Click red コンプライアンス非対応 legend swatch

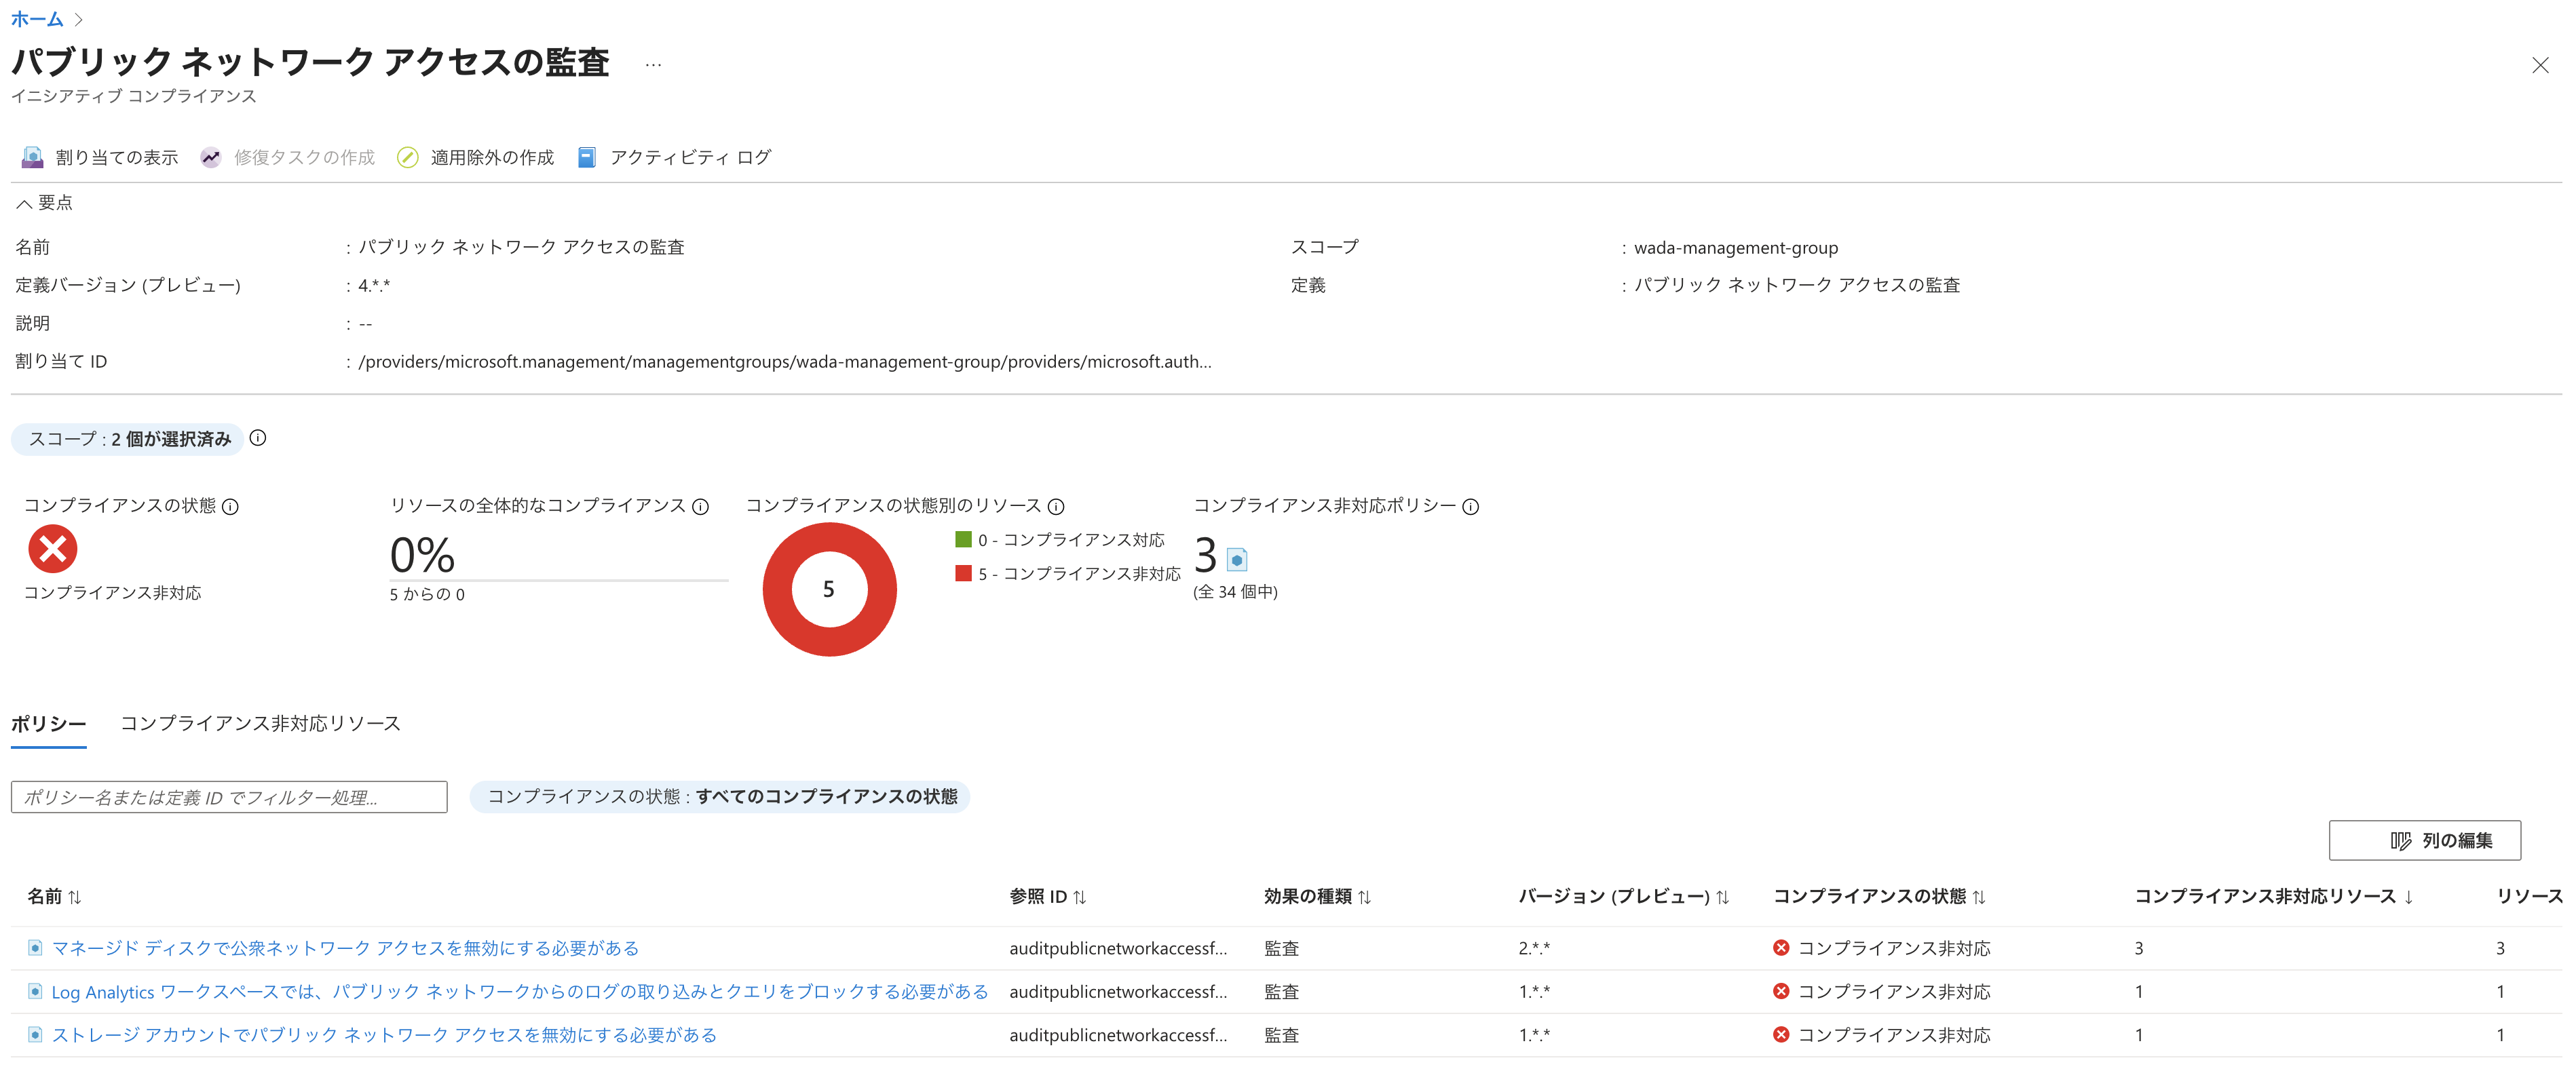click(963, 573)
